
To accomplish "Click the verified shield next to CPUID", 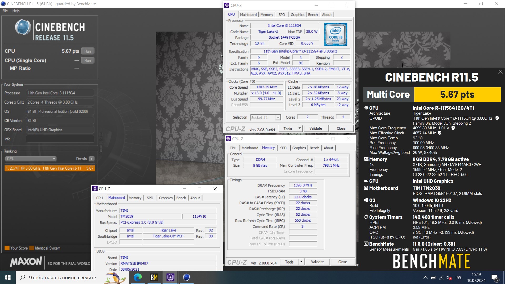I will pyautogui.click(x=497, y=118).
